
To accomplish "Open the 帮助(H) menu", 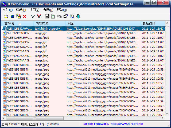I will tap(62, 10).
